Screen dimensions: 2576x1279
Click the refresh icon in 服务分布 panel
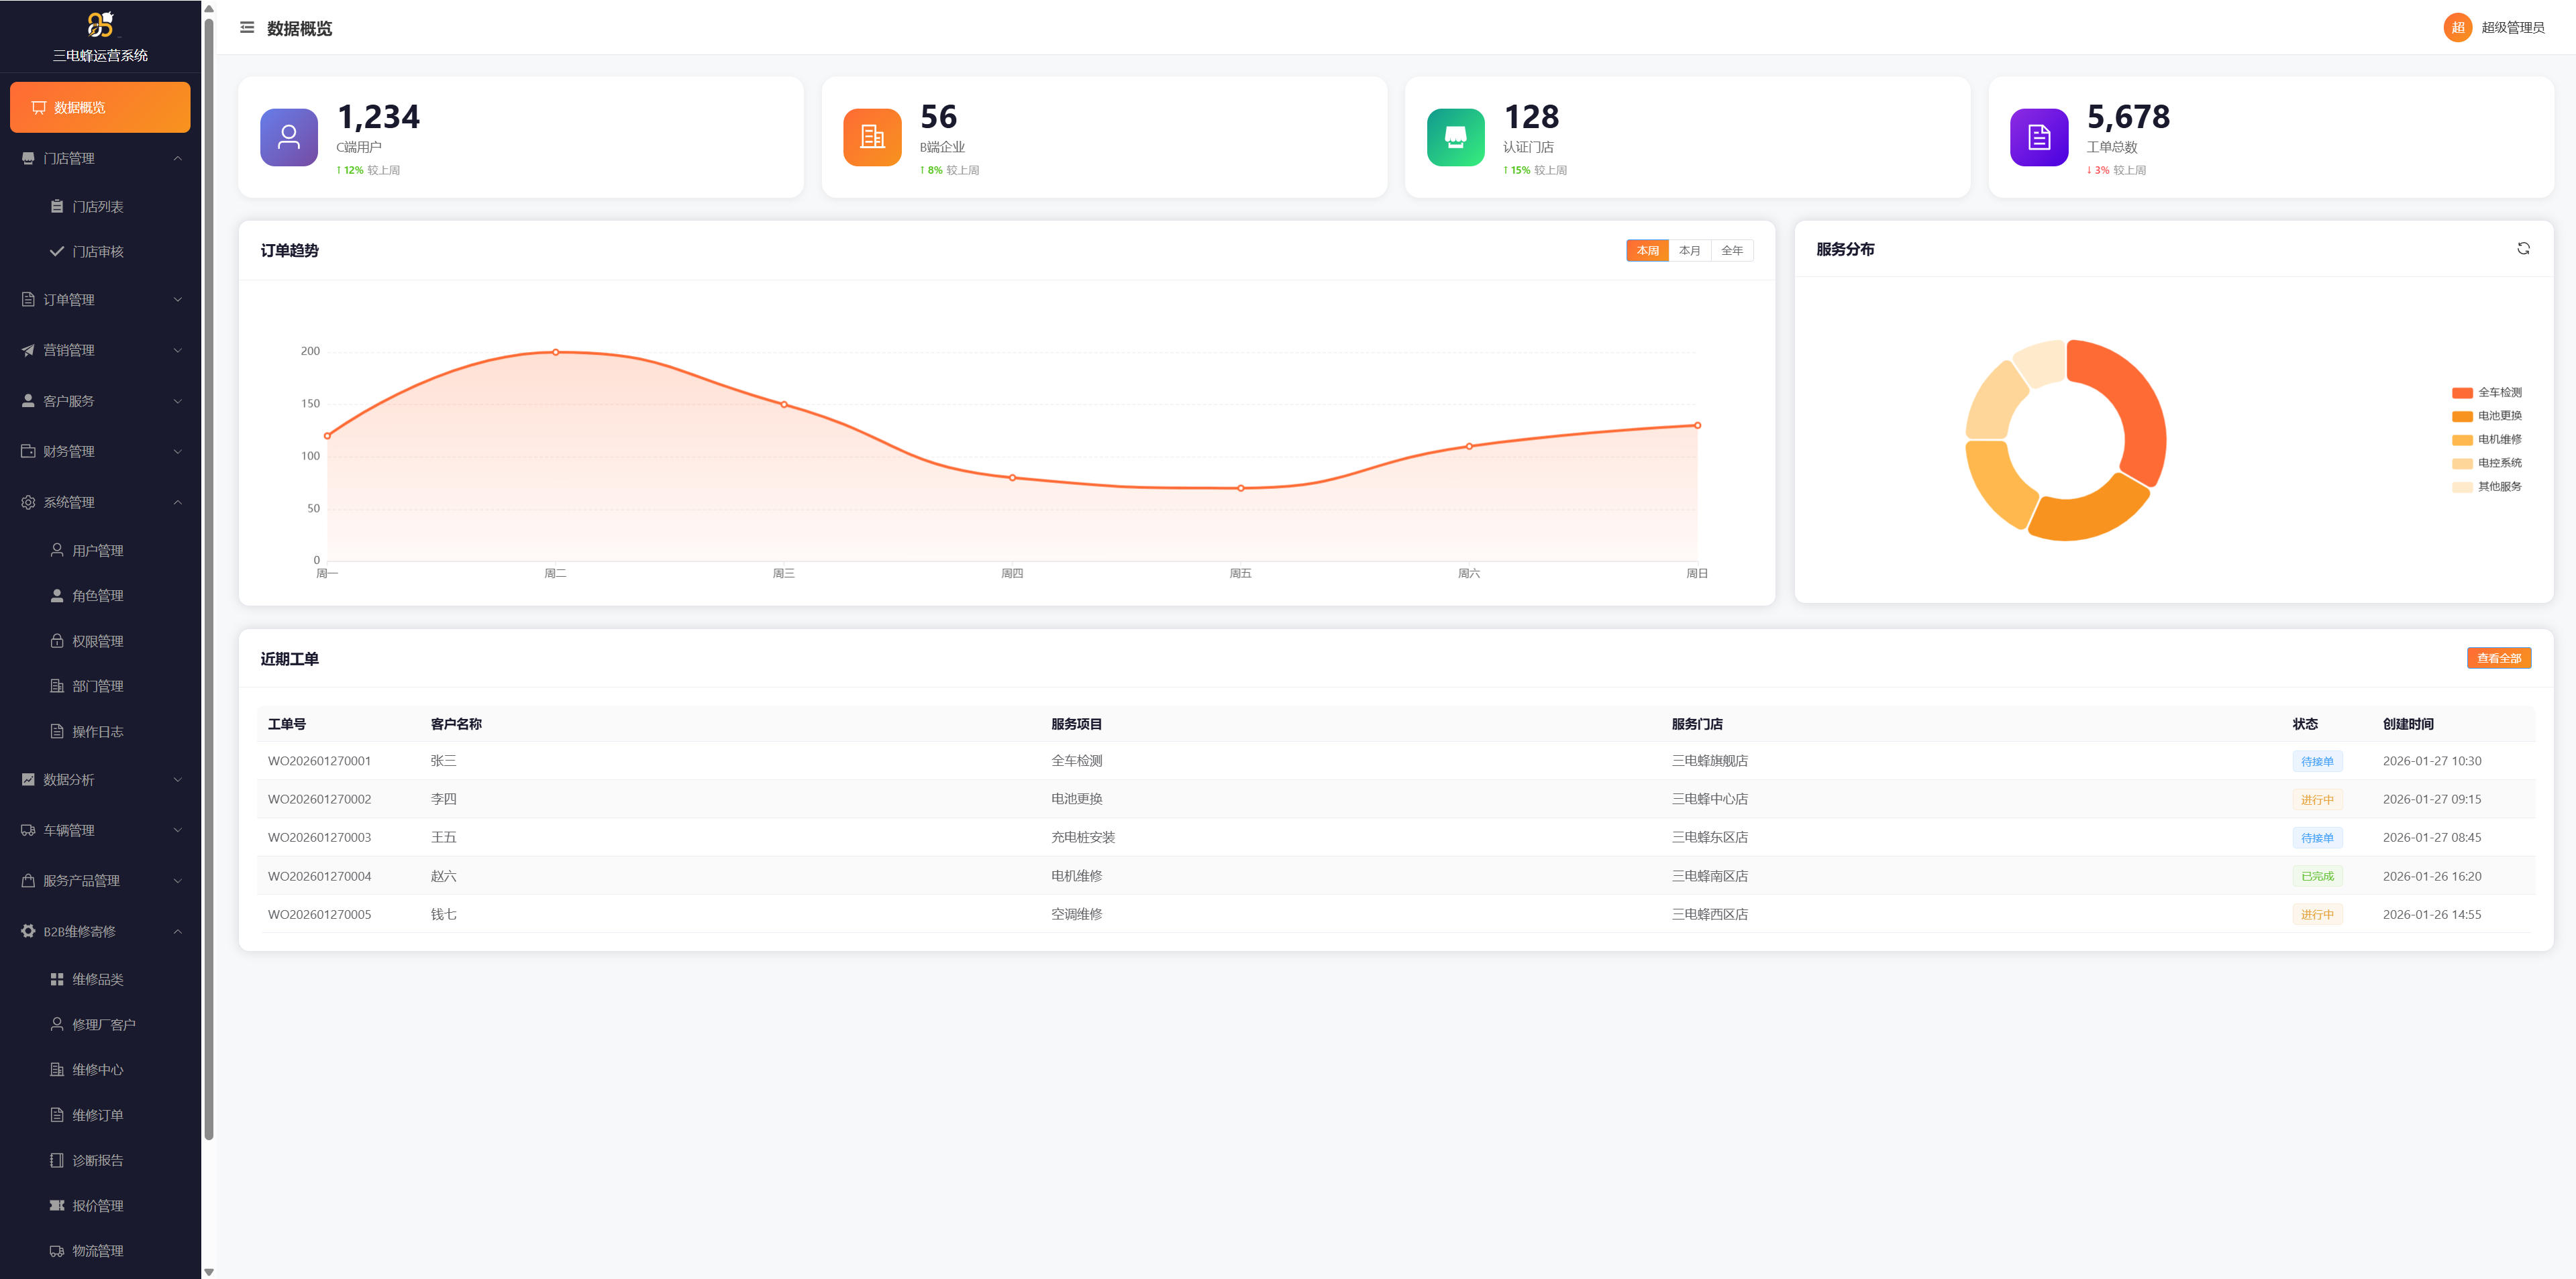point(2523,249)
